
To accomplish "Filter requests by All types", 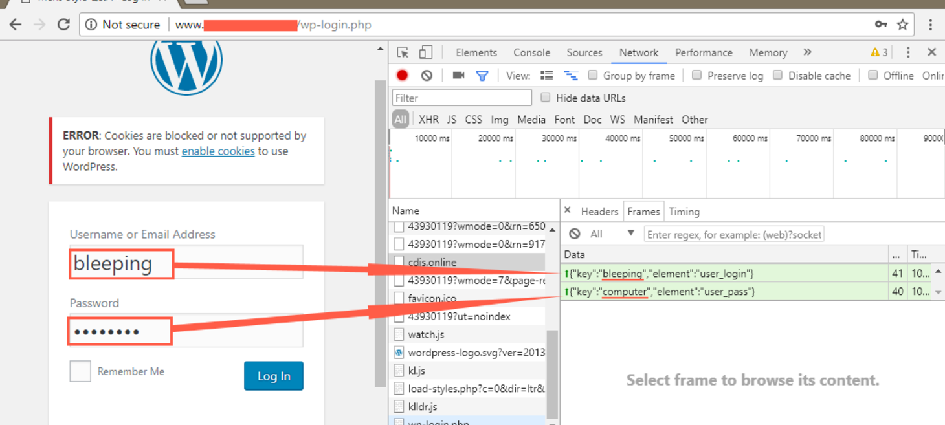I will pos(401,120).
